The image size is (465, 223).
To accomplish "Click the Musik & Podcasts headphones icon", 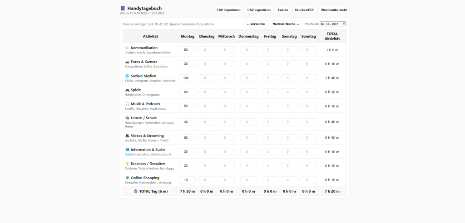I will coord(127,104).
